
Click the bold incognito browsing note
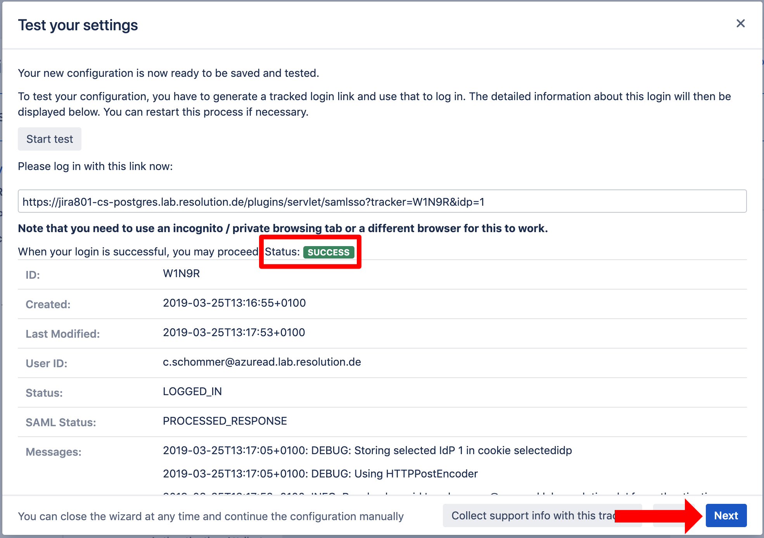283,229
